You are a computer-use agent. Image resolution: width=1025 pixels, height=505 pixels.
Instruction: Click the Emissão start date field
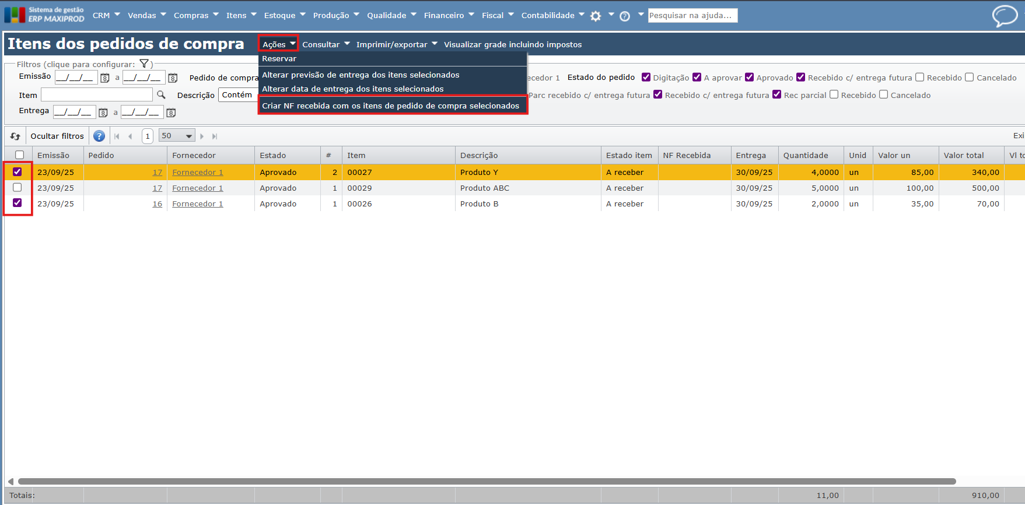pos(76,77)
